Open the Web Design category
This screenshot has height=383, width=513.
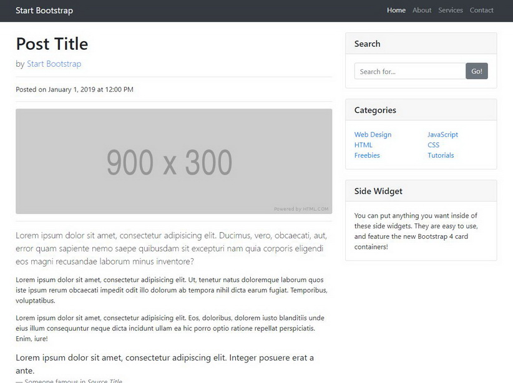(x=373, y=135)
